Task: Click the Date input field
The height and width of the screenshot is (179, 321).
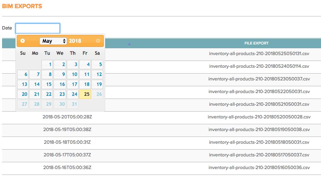Action: click(38, 28)
